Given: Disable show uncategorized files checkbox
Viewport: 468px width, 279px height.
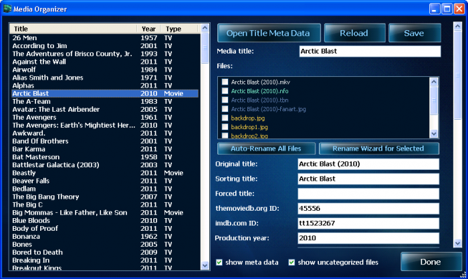Looking at the screenshot, I should tap(291, 262).
